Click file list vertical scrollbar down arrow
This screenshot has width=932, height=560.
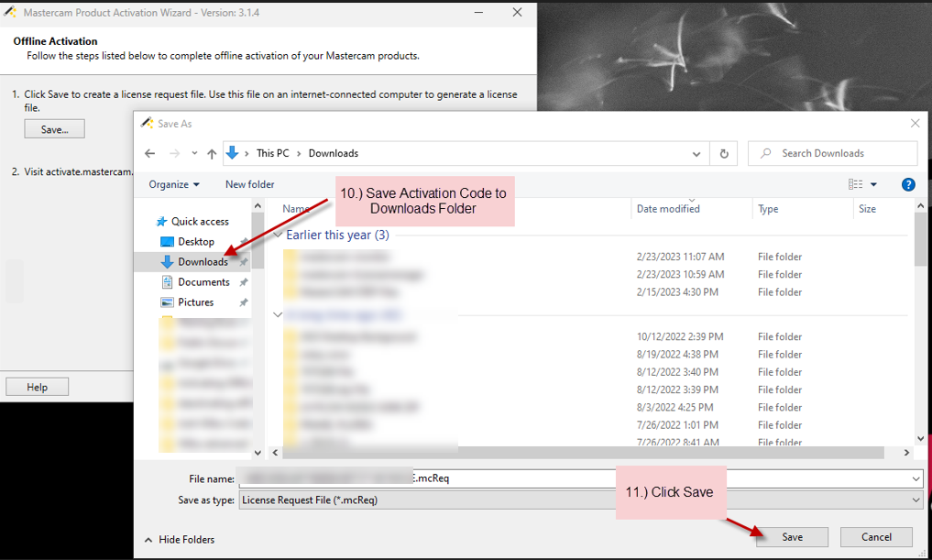point(921,439)
